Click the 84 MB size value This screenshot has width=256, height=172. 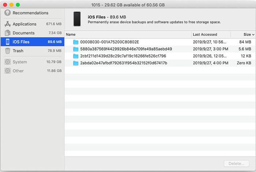click(245, 42)
